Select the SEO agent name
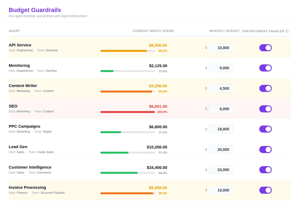298x212 pixels. pos(13,106)
